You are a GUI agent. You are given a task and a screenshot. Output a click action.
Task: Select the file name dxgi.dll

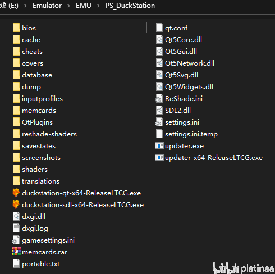click(34, 217)
